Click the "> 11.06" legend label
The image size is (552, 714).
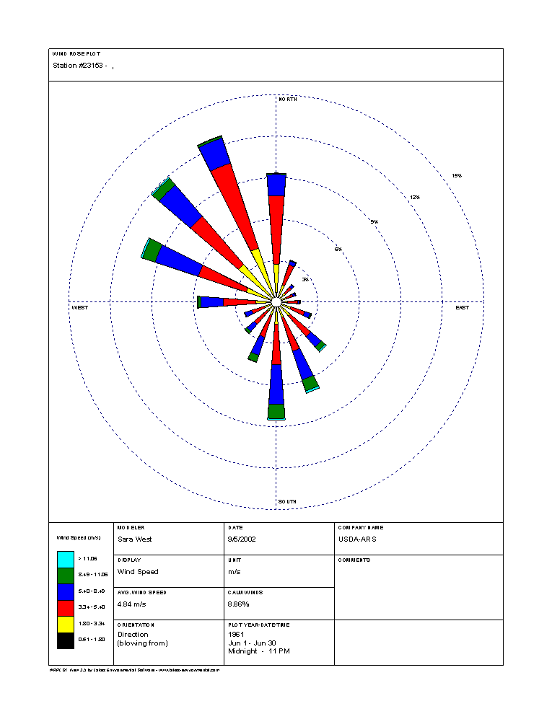(87, 559)
